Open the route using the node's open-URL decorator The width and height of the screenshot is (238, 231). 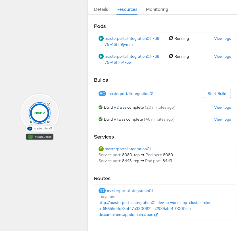click(49, 104)
